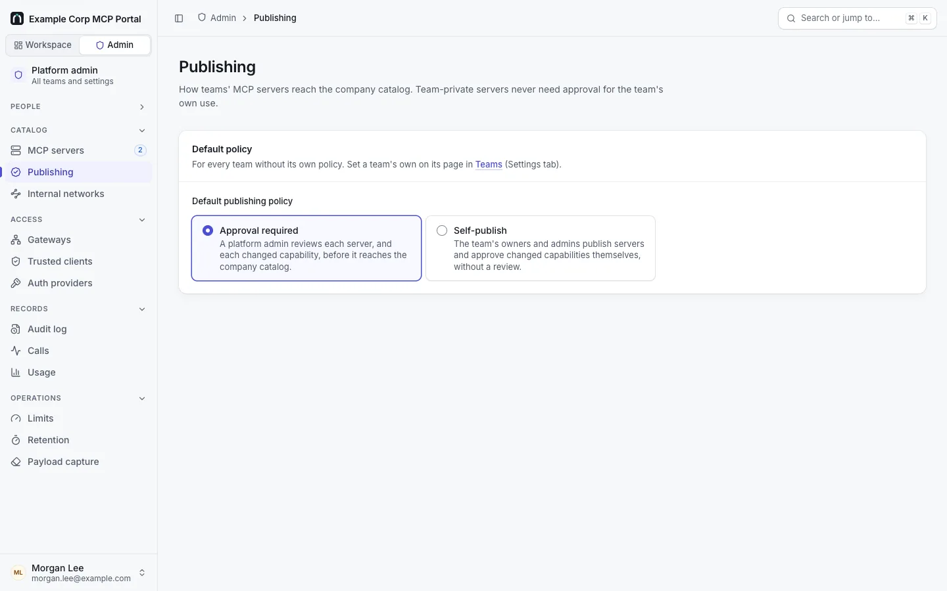This screenshot has width=947, height=591.
Task: Open the Morgan Lee account menu chevron
Action: pos(142,573)
